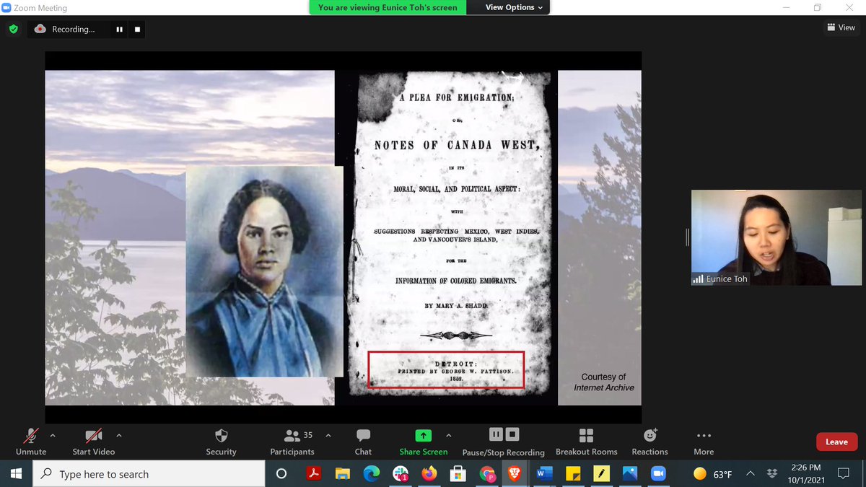Open Windows notification center
The image size is (866, 487).
844,474
